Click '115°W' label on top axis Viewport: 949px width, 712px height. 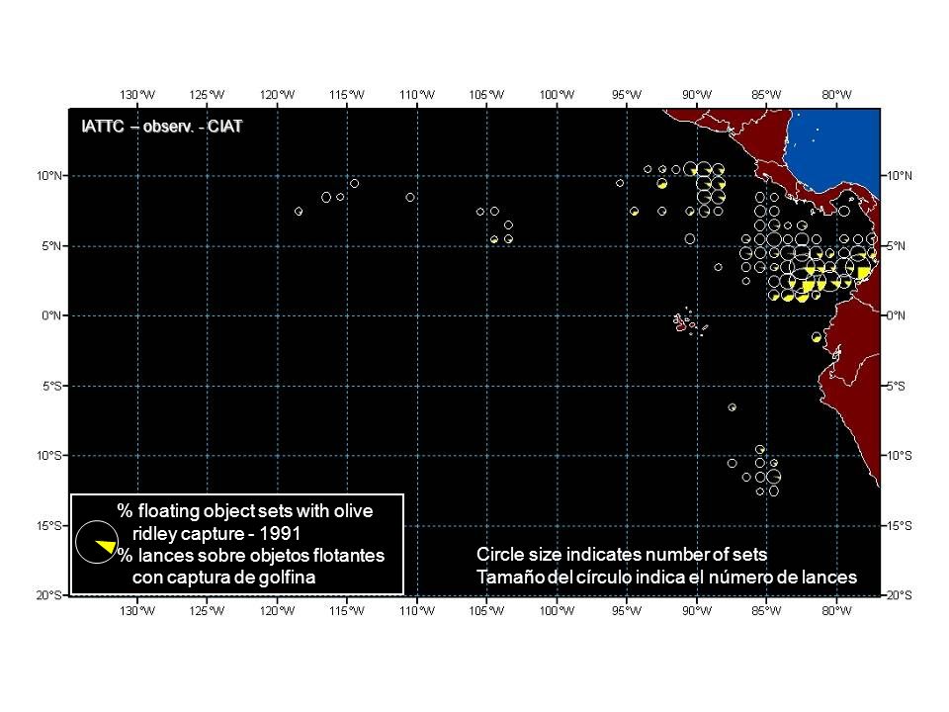[347, 95]
